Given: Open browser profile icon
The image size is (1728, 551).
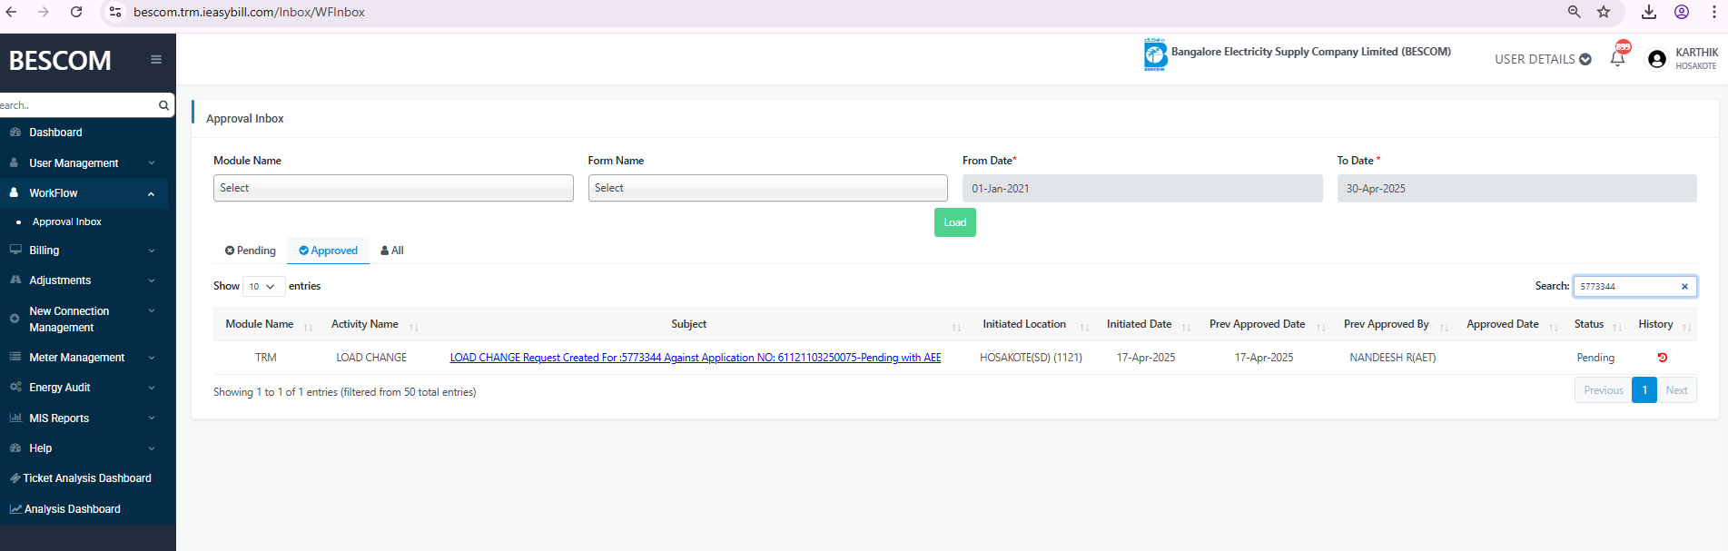Looking at the screenshot, I should pyautogui.click(x=1682, y=12).
